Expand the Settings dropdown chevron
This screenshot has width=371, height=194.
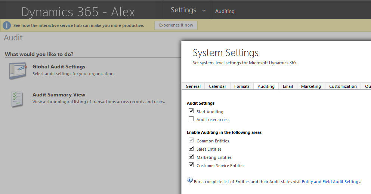pos(204,10)
